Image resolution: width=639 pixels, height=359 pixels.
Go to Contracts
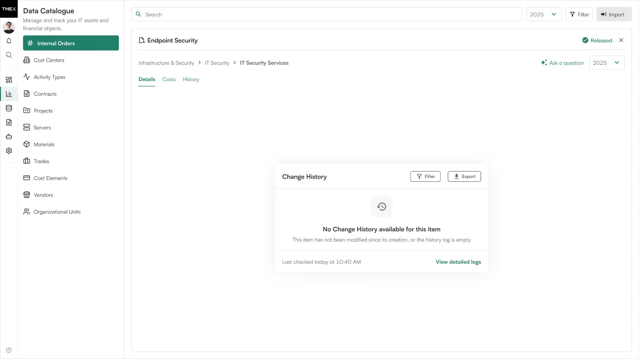71,94
